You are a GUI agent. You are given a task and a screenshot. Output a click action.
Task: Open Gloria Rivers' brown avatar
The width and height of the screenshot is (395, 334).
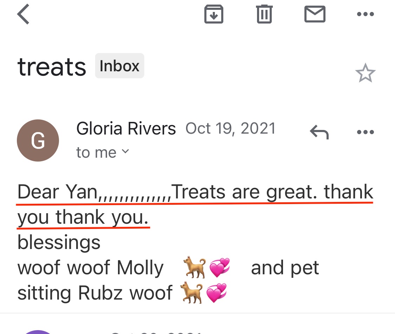[x=38, y=140]
